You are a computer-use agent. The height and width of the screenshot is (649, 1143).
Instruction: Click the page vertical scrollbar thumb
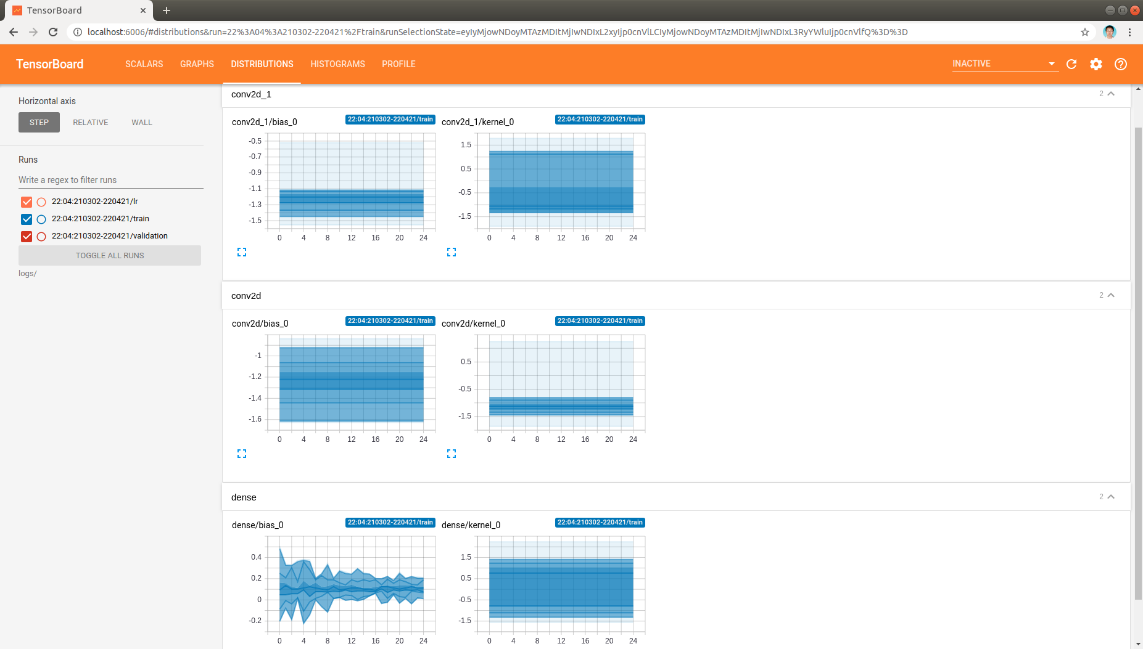pos(1138,363)
